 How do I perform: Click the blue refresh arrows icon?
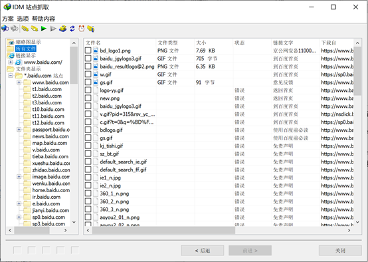tap(72, 29)
